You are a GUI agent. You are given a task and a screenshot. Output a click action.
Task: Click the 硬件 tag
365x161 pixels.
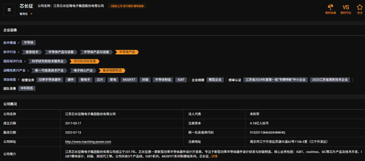71,80
